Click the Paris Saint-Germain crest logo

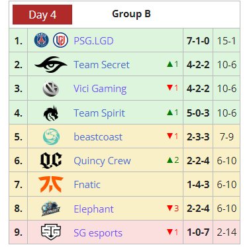tap(42, 40)
